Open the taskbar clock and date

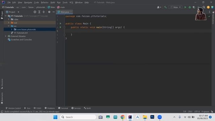(202, 117)
